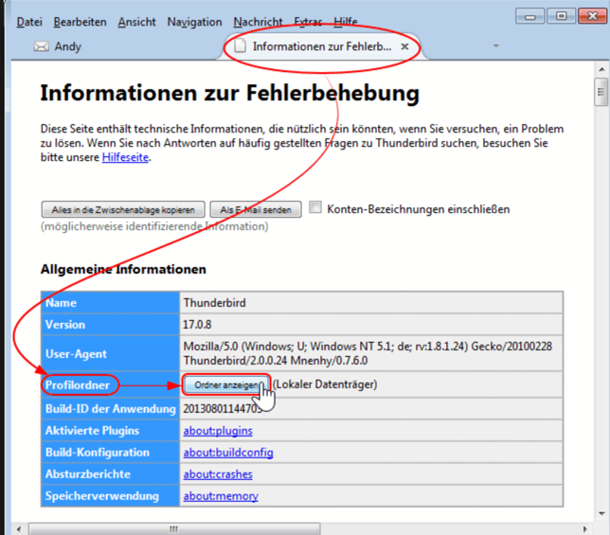Click the horizontal scrollbar left arrow
The width and height of the screenshot is (610, 535).
point(18,529)
